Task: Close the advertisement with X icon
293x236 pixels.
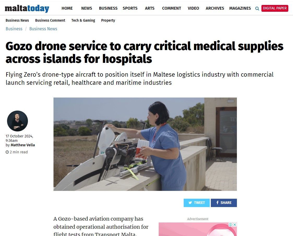Action: click(235, 225)
